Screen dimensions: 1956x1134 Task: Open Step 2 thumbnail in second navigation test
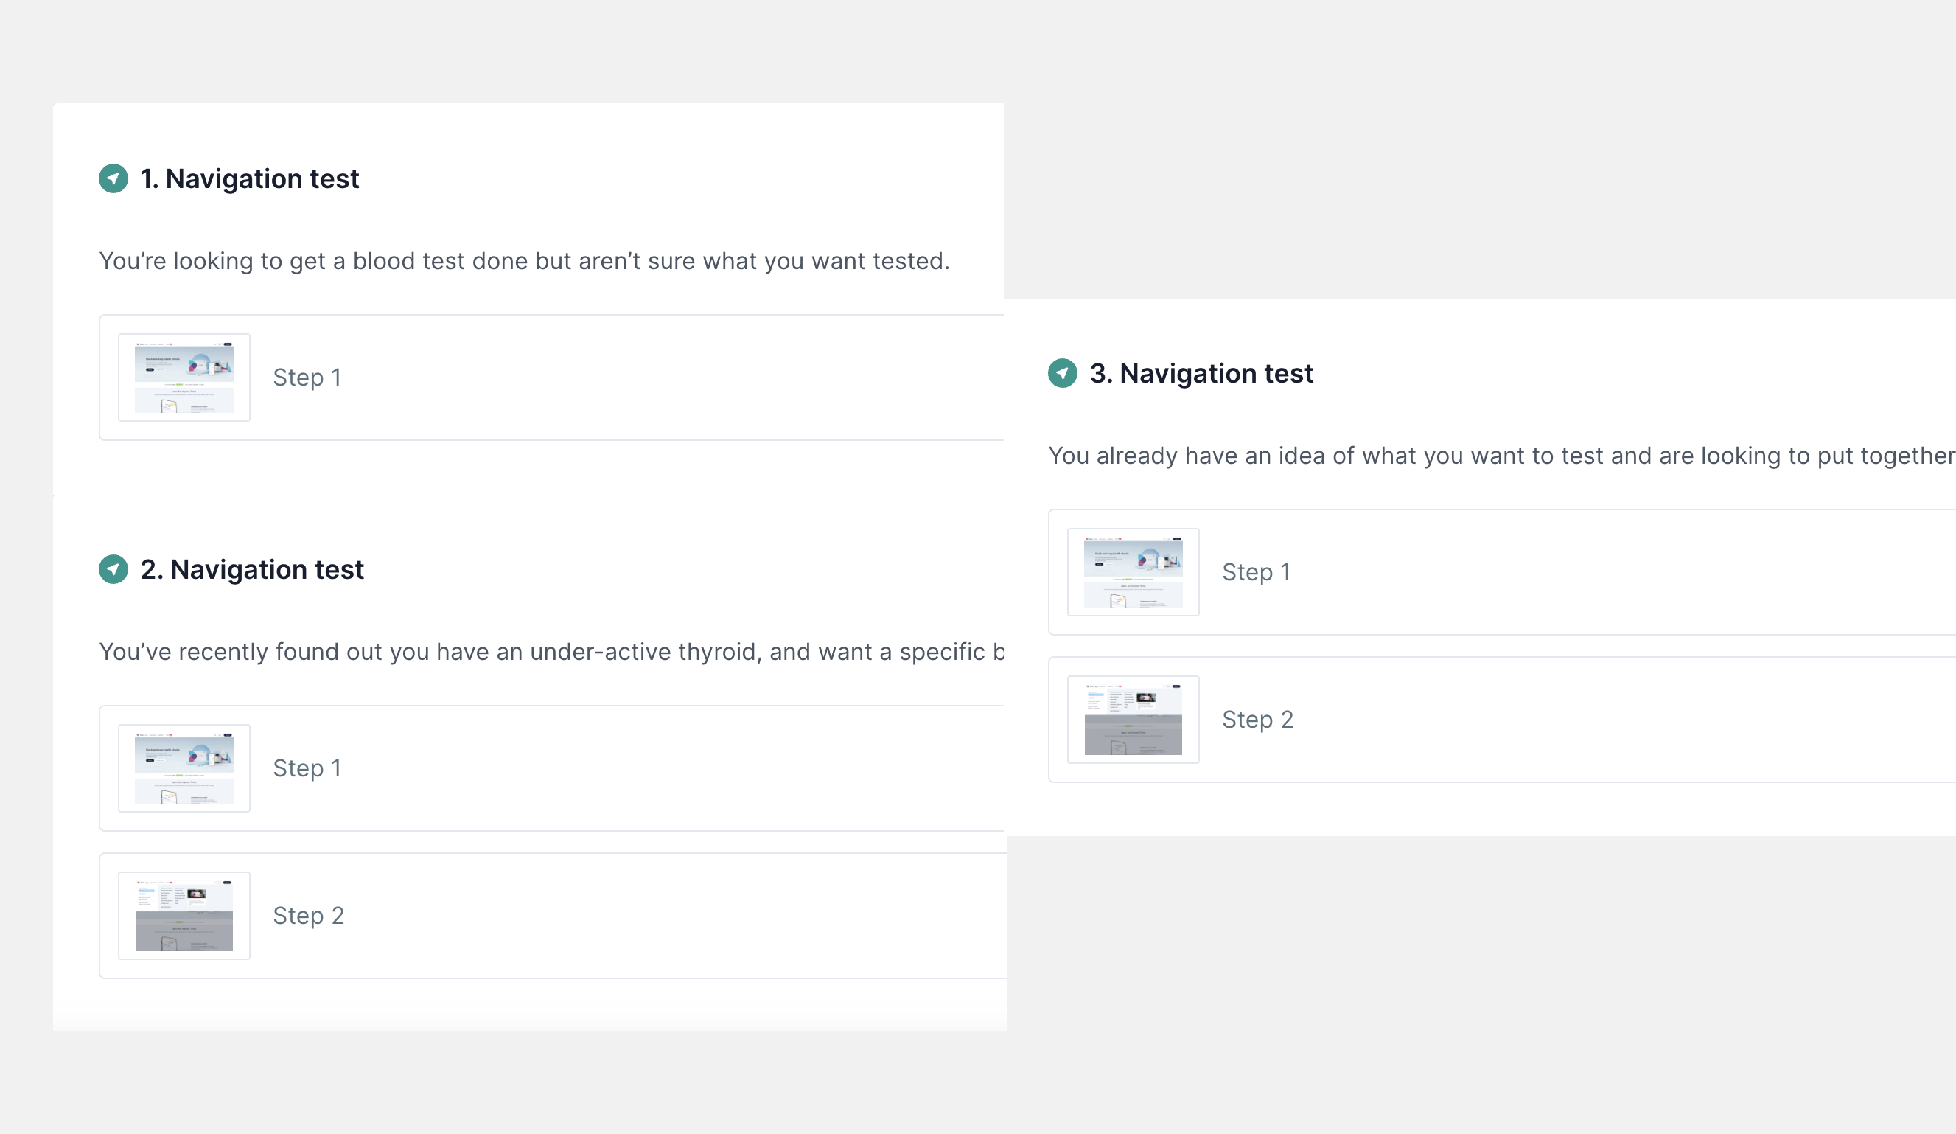pos(184,916)
